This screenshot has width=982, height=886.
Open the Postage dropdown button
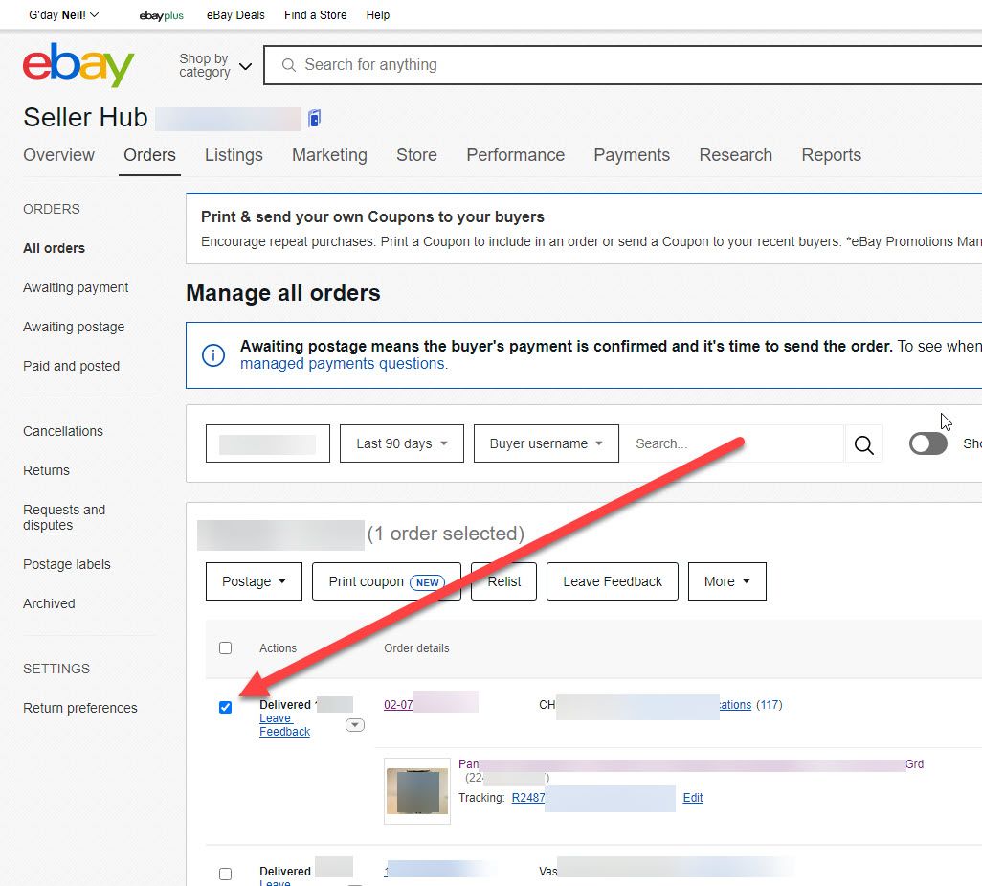(254, 581)
